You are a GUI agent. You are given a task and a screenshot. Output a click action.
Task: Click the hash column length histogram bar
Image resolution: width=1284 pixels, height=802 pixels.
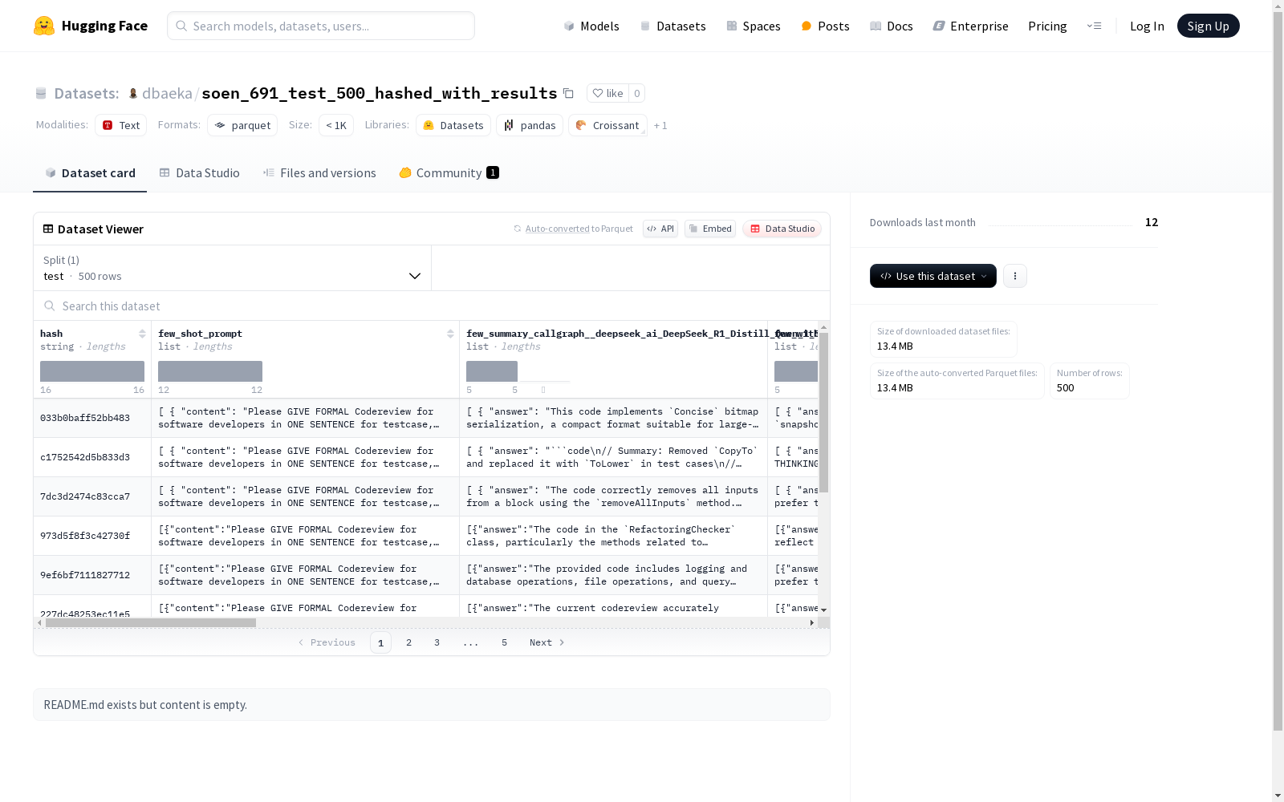pyautogui.click(x=92, y=371)
